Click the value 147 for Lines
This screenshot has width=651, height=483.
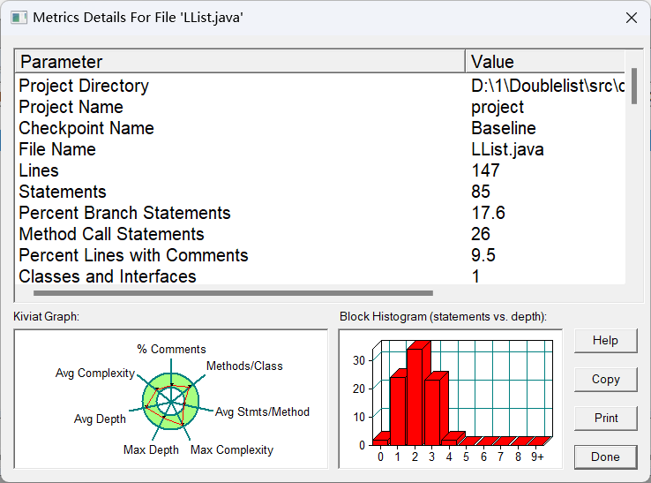coord(485,170)
